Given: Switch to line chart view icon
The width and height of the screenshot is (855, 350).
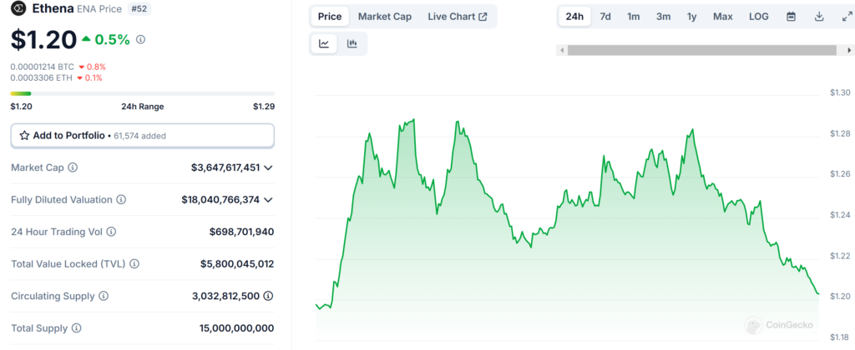Looking at the screenshot, I should [x=324, y=43].
